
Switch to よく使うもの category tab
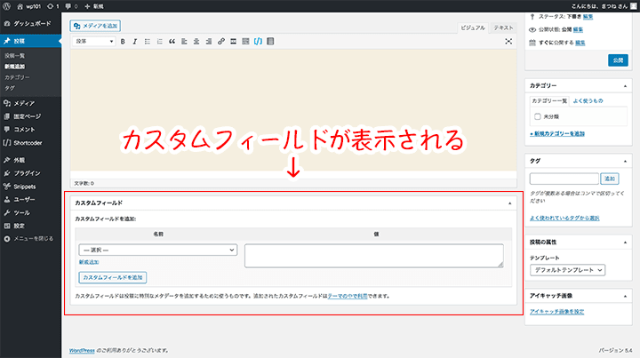point(588,100)
